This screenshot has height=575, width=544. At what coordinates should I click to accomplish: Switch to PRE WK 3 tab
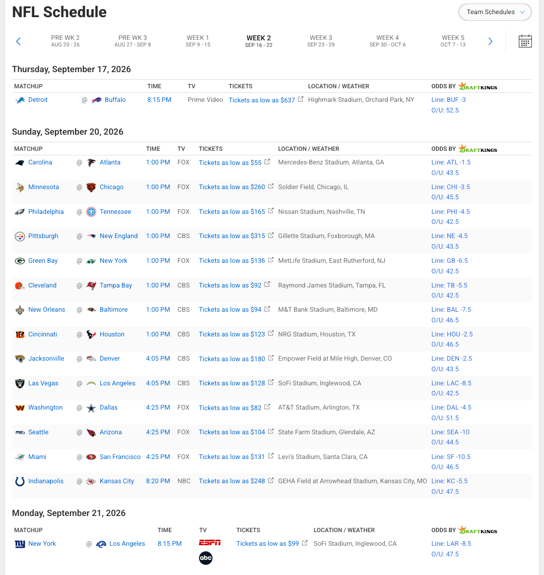point(132,41)
